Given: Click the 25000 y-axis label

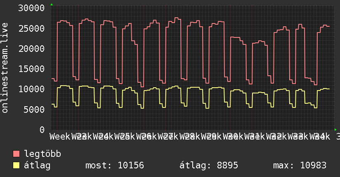Looking at the screenshot, I should [x=31, y=28].
